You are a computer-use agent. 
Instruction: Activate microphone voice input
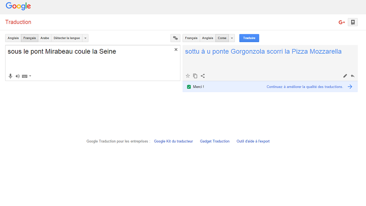[10, 76]
